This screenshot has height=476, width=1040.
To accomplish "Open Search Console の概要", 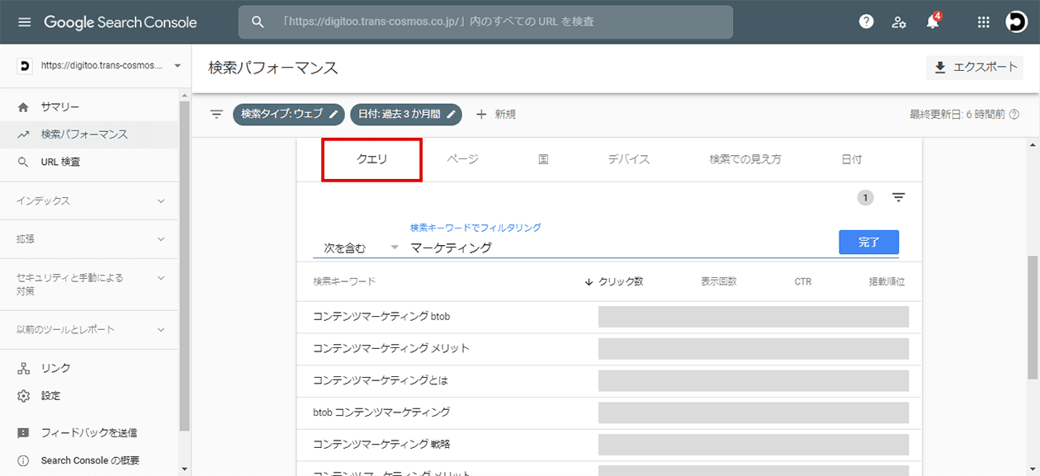I will click(90, 460).
